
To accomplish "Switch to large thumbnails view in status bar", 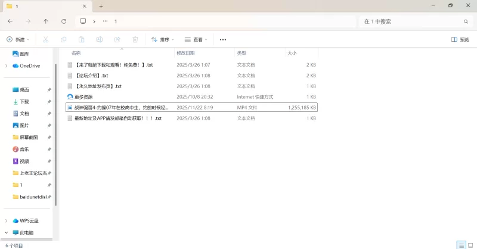I will pos(470,245).
